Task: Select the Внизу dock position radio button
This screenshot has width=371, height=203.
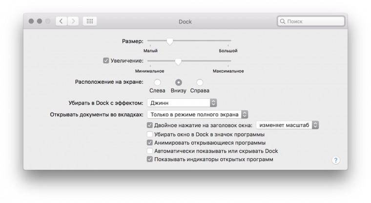Action: tap(179, 82)
